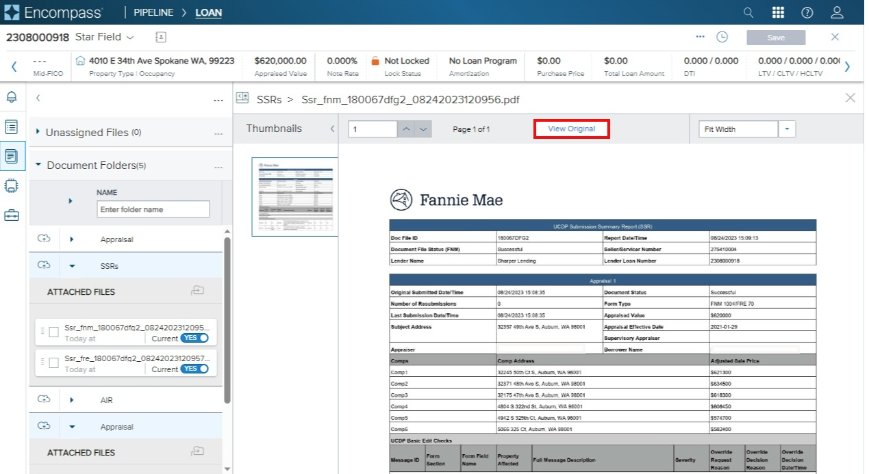
Task: Open the Unassigned Files ellipsis menu
Action: 218,133
